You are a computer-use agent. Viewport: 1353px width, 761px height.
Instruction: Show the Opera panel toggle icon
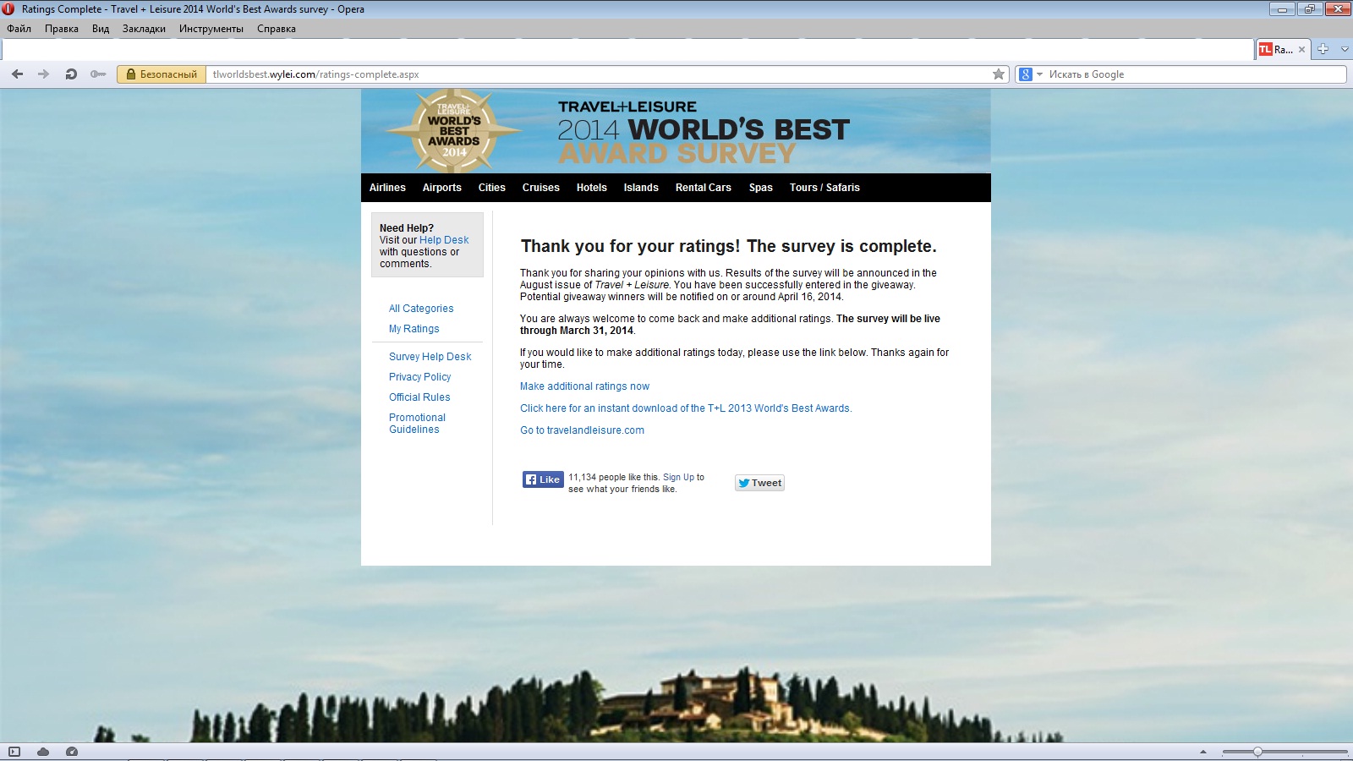coord(14,752)
